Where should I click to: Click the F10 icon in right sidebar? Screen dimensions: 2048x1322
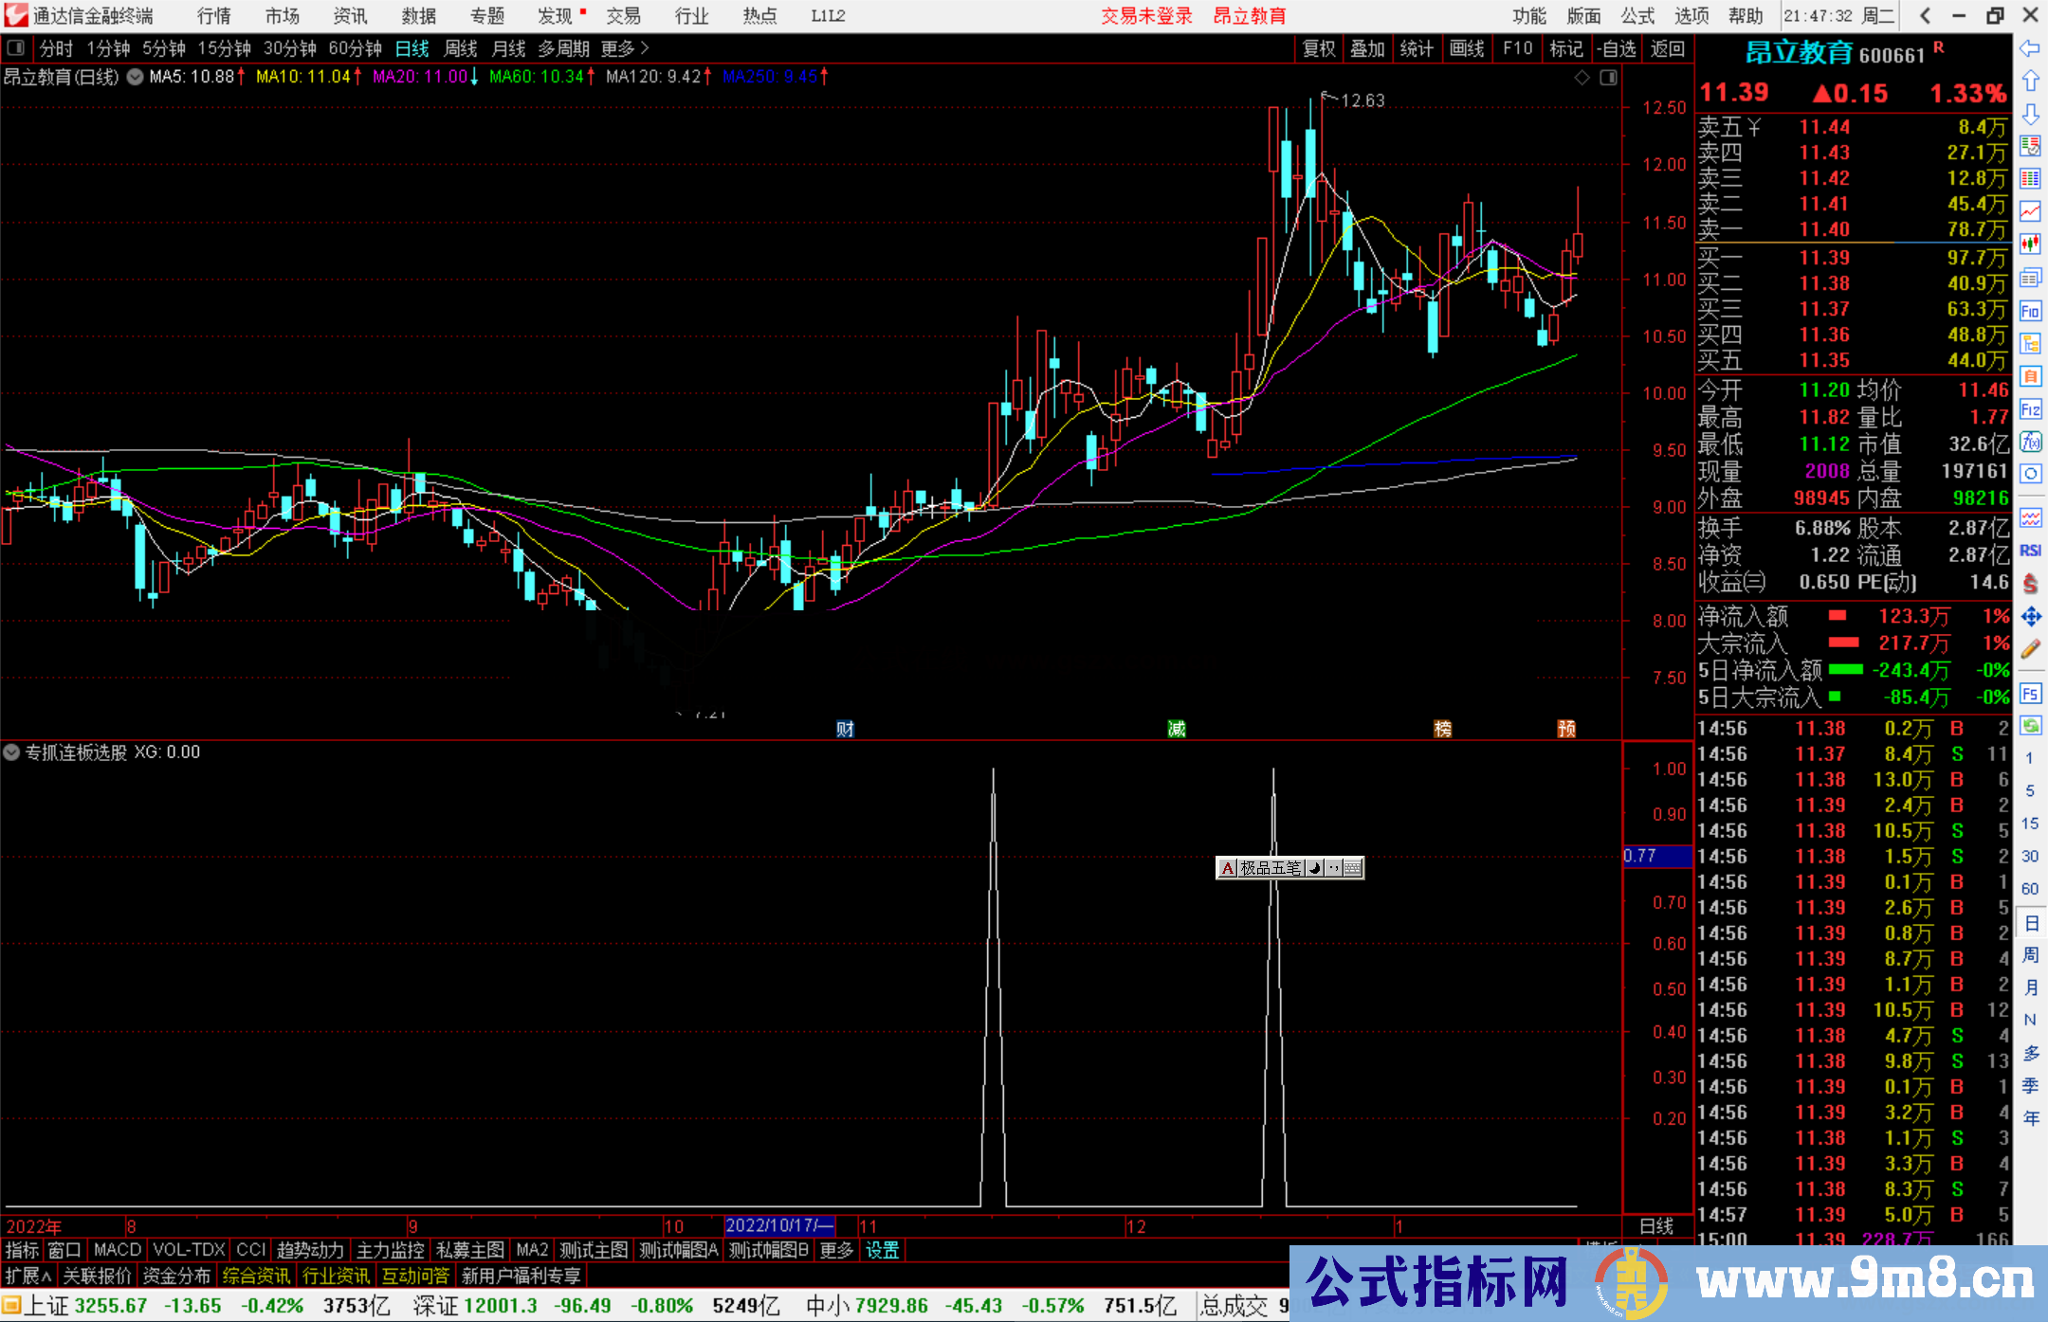tap(2030, 311)
